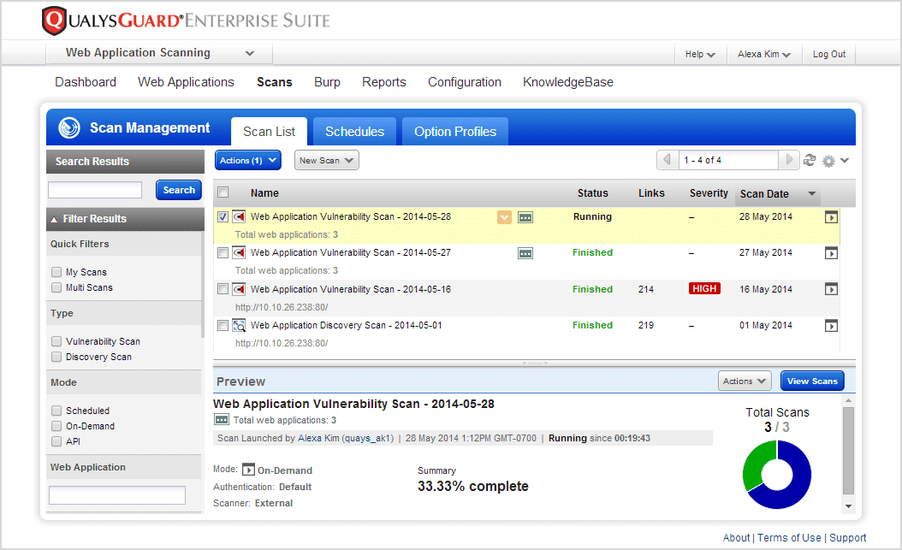902x550 pixels.
Task: Open the Reports menu
Action: (x=384, y=82)
